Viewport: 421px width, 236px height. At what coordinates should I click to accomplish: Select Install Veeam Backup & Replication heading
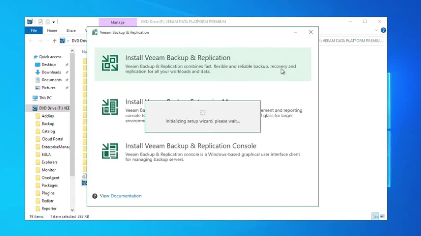tap(178, 58)
